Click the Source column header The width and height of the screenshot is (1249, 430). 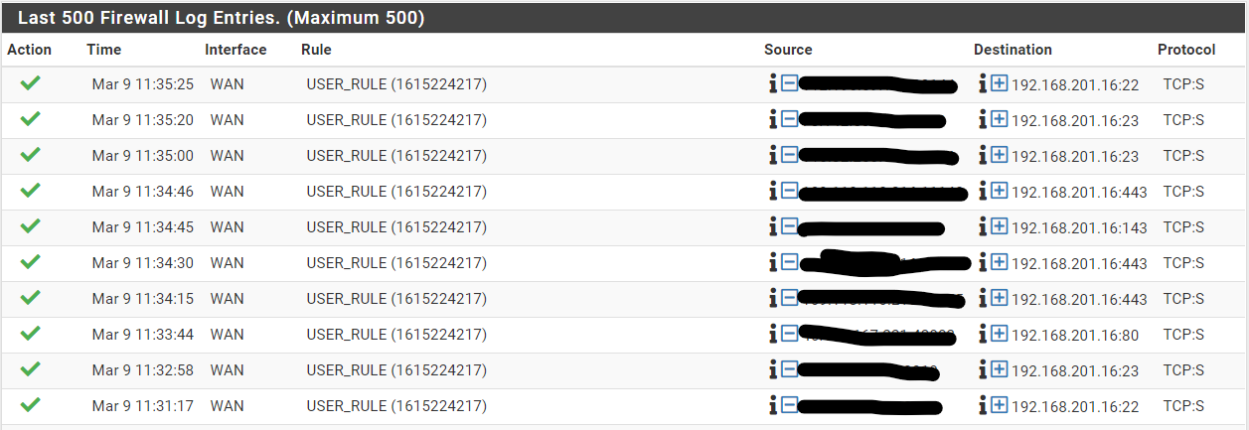pos(788,50)
